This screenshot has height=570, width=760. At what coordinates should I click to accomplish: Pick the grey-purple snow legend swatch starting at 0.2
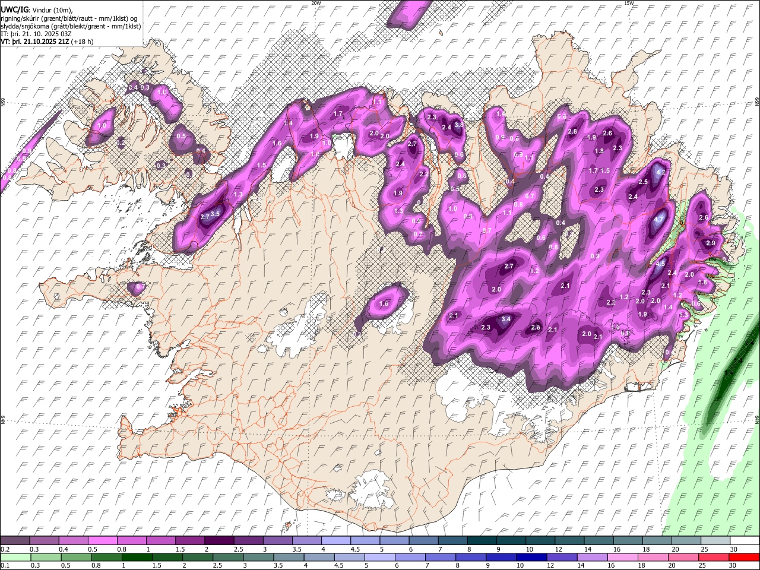tap(15, 541)
